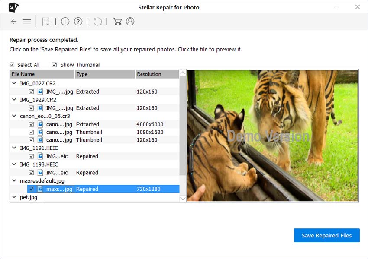
Task: Collapse the canon_eo...0_05.cr3 group
Action: click(x=14, y=116)
